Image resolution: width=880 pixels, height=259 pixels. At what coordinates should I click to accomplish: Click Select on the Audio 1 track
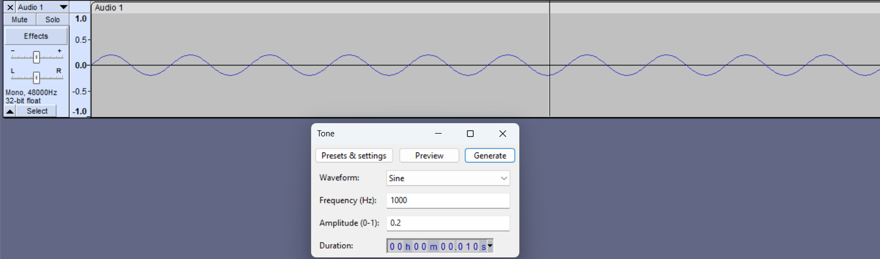click(x=37, y=111)
